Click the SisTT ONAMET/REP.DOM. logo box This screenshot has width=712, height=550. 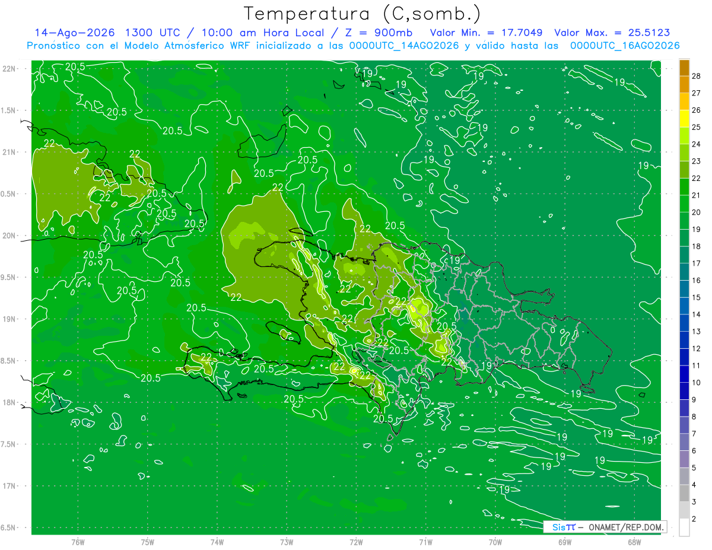[605, 527]
